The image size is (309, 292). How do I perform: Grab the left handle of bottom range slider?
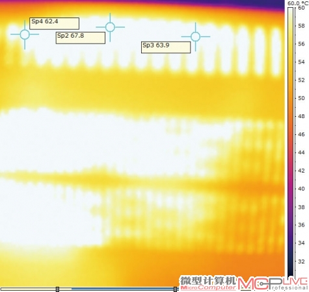pyautogui.click(x=57, y=289)
